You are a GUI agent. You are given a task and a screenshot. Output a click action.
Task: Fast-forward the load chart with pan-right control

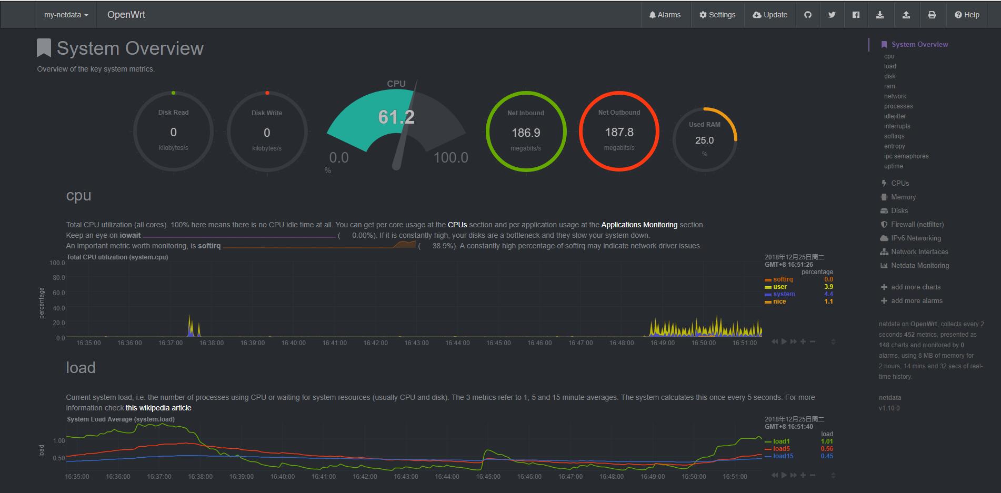click(793, 475)
